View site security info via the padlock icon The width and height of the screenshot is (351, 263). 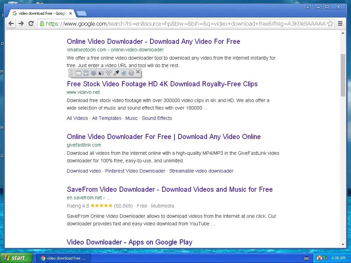click(41, 24)
